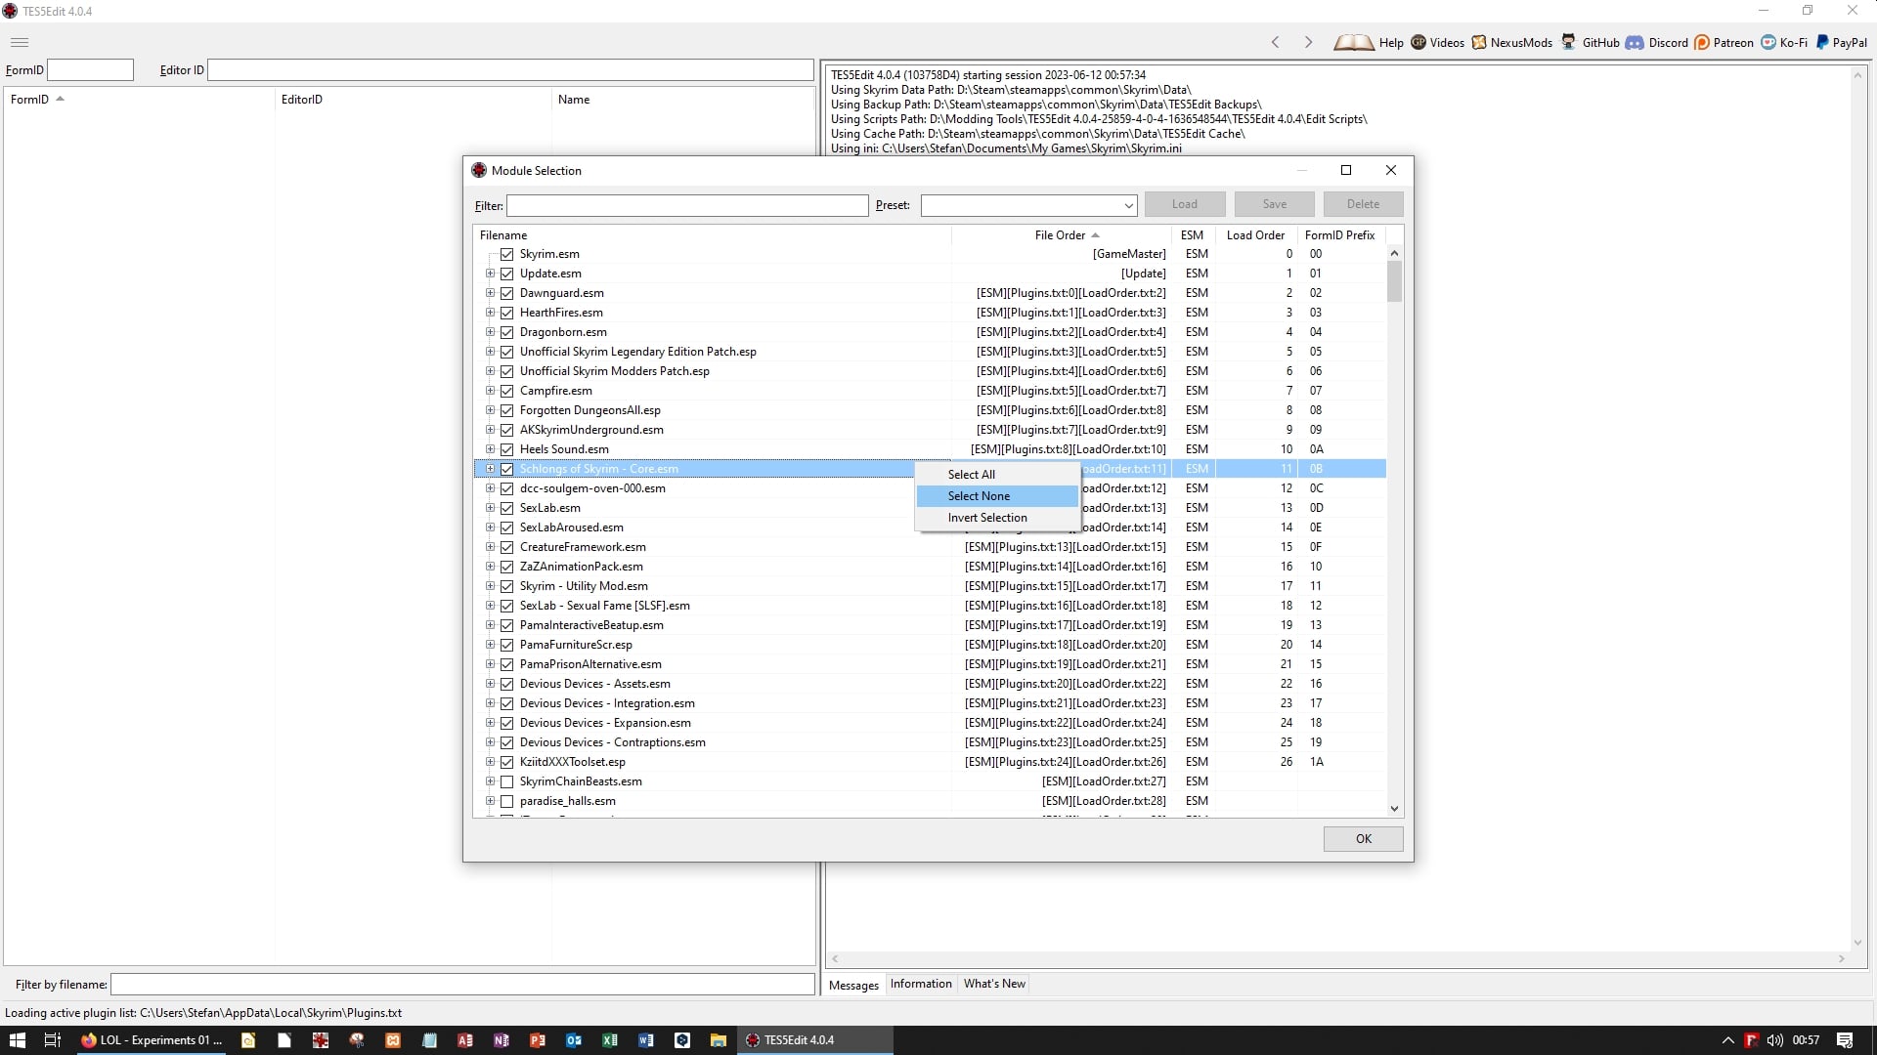Toggle the Heels Sound.esm checkbox
The height and width of the screenshot is (1055, 1877).
pos(506,449)
